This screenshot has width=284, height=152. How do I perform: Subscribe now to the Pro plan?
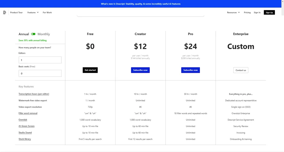190,70
